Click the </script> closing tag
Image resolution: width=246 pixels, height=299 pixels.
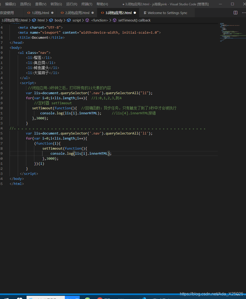(29, 174)
